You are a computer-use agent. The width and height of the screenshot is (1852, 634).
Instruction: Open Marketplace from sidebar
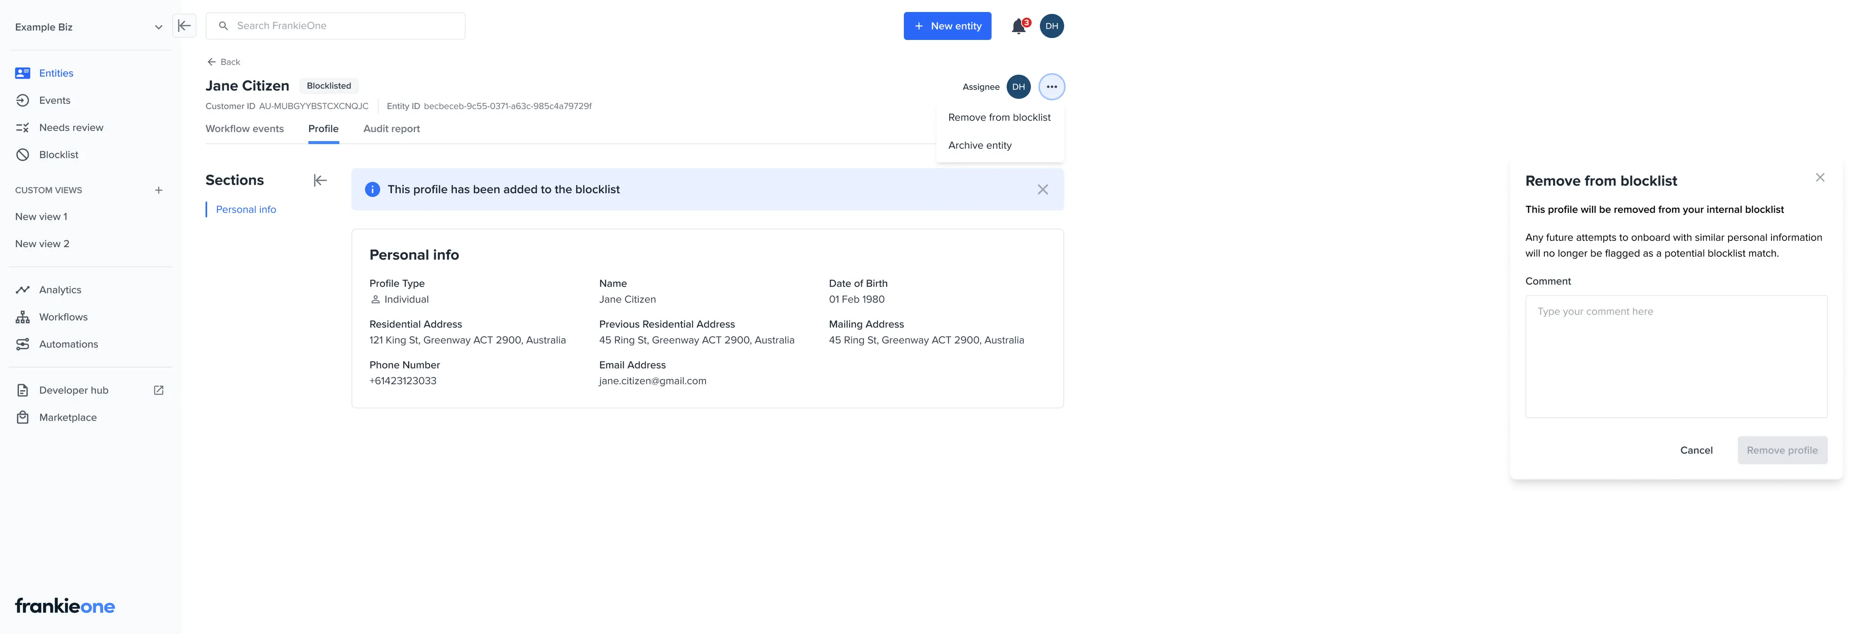coord(68,417)
